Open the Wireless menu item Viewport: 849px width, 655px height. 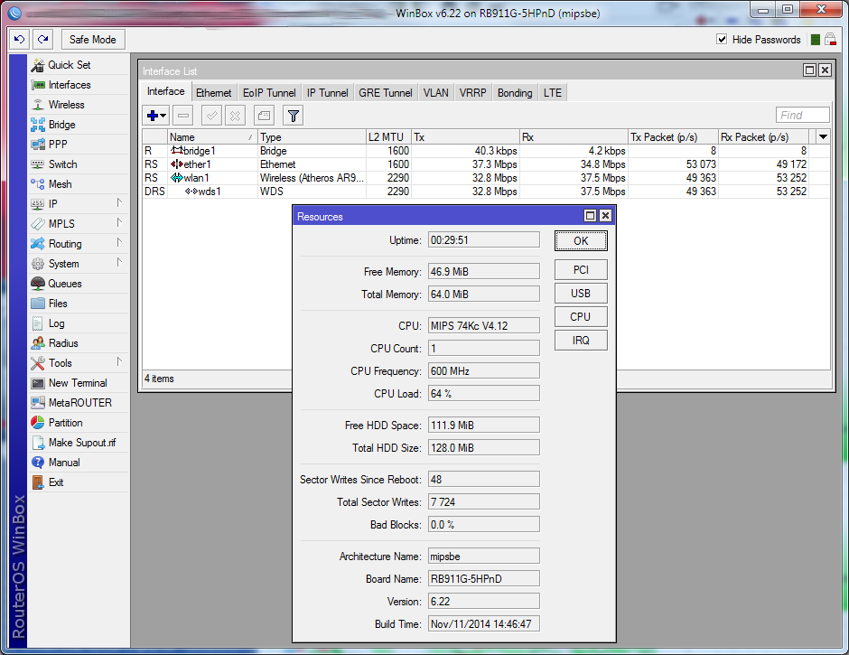pyautogui.click(x=66, y=105)
